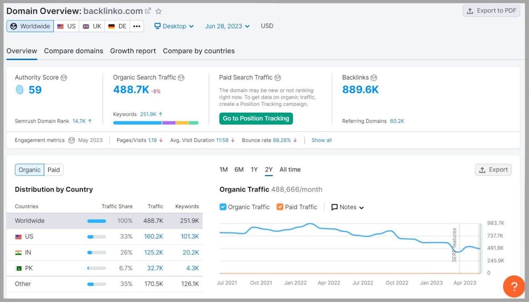Open the Jun 28, 2023 date picker
Screen dimensions: 529x302
[x=227, y=26]
